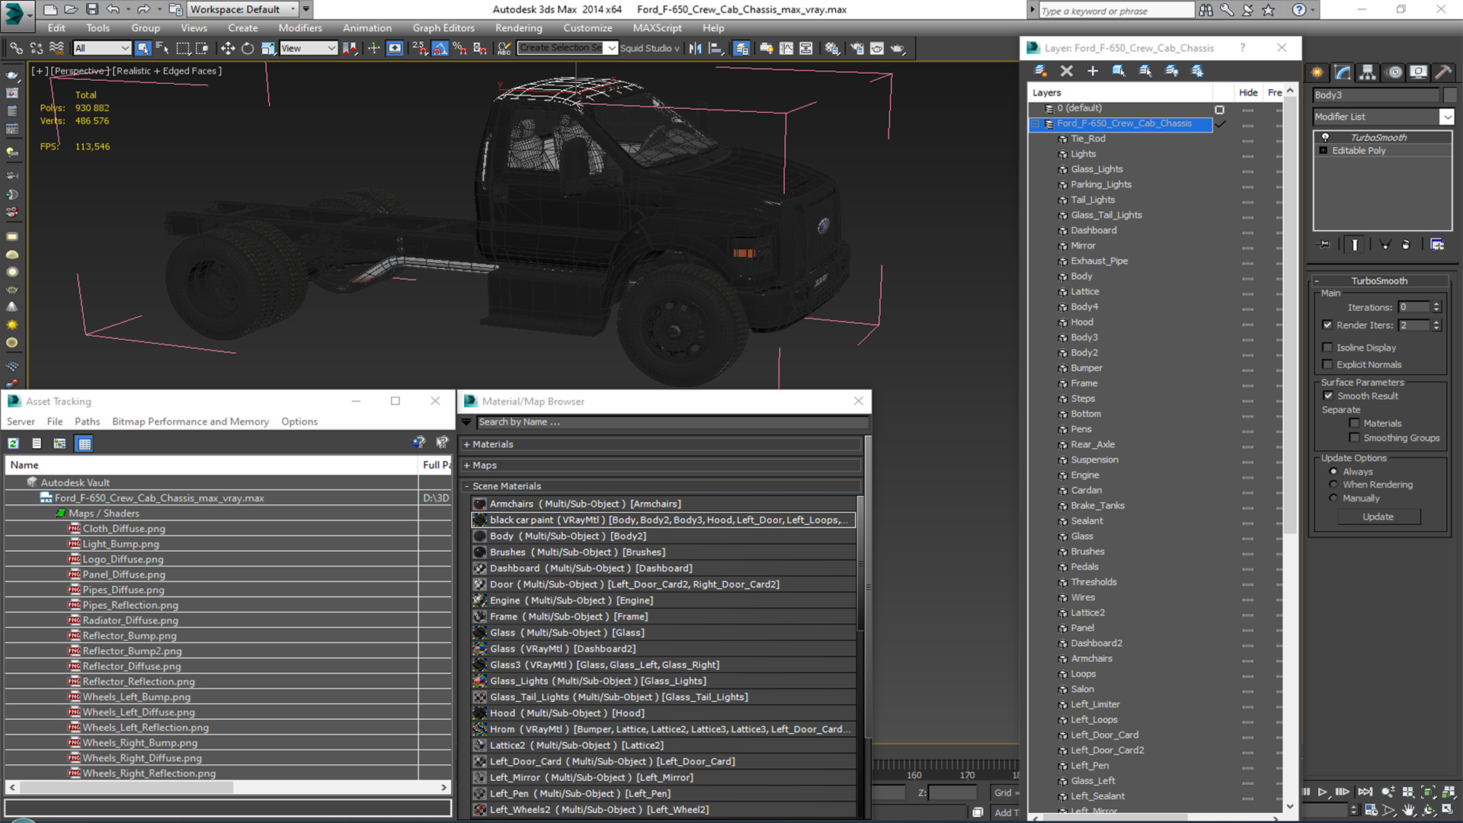This screenshot has width=1463, height=823.
Task: Toggle Render Iters checkbox
Action: point(1327,325)
